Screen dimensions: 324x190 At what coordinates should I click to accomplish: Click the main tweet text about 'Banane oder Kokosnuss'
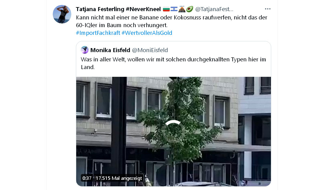[x=172, y=21]
